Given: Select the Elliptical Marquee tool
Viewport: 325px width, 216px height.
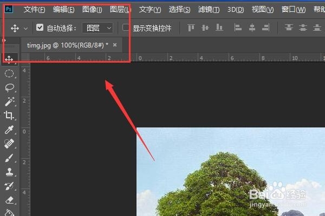Looking at the screenshot, I should coord(9,74).
